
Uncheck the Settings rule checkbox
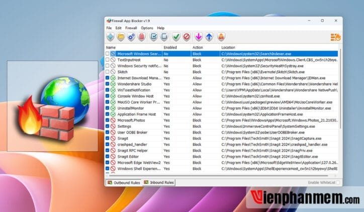click(x=107, y=126)
